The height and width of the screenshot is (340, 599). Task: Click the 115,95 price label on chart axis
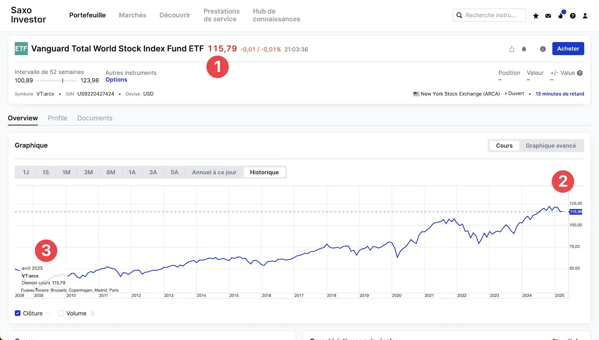click(575, 212)
